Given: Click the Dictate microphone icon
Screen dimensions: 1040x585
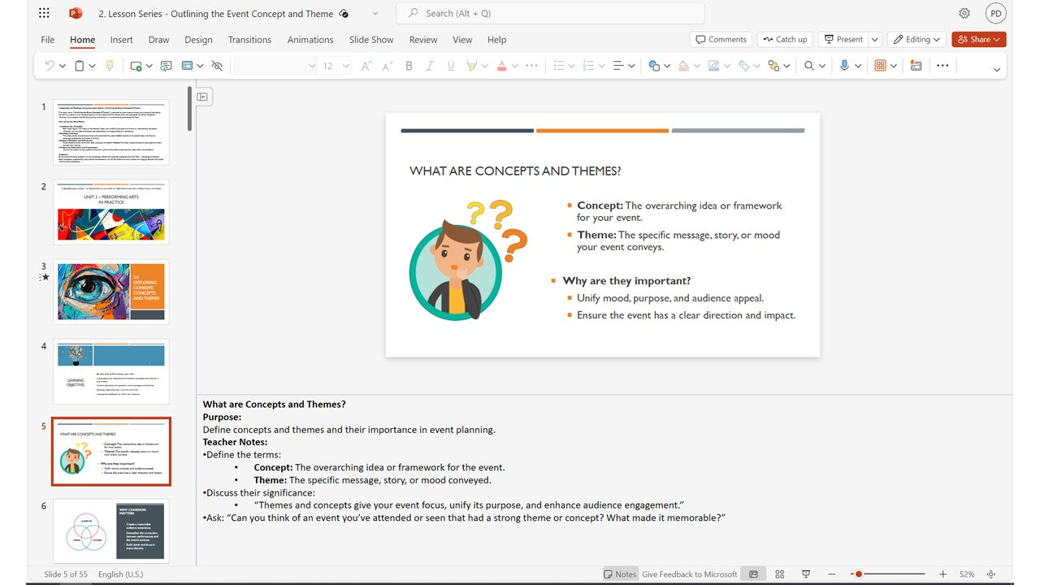Looking at the screenshot, I should pos(844,66).
